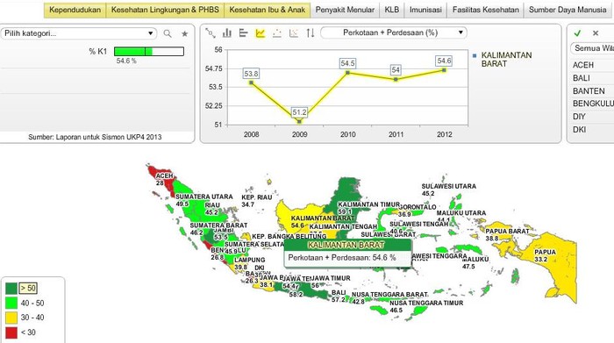Click the 2008 data point labeled 53.8
The image size is (614, 343).
click(x=251, y=82)
